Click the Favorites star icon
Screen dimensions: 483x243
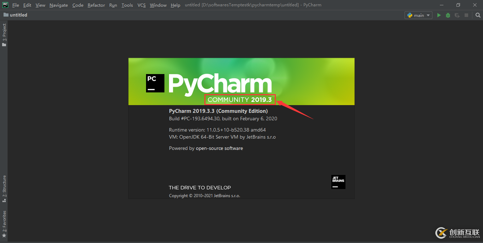[4, 235]
